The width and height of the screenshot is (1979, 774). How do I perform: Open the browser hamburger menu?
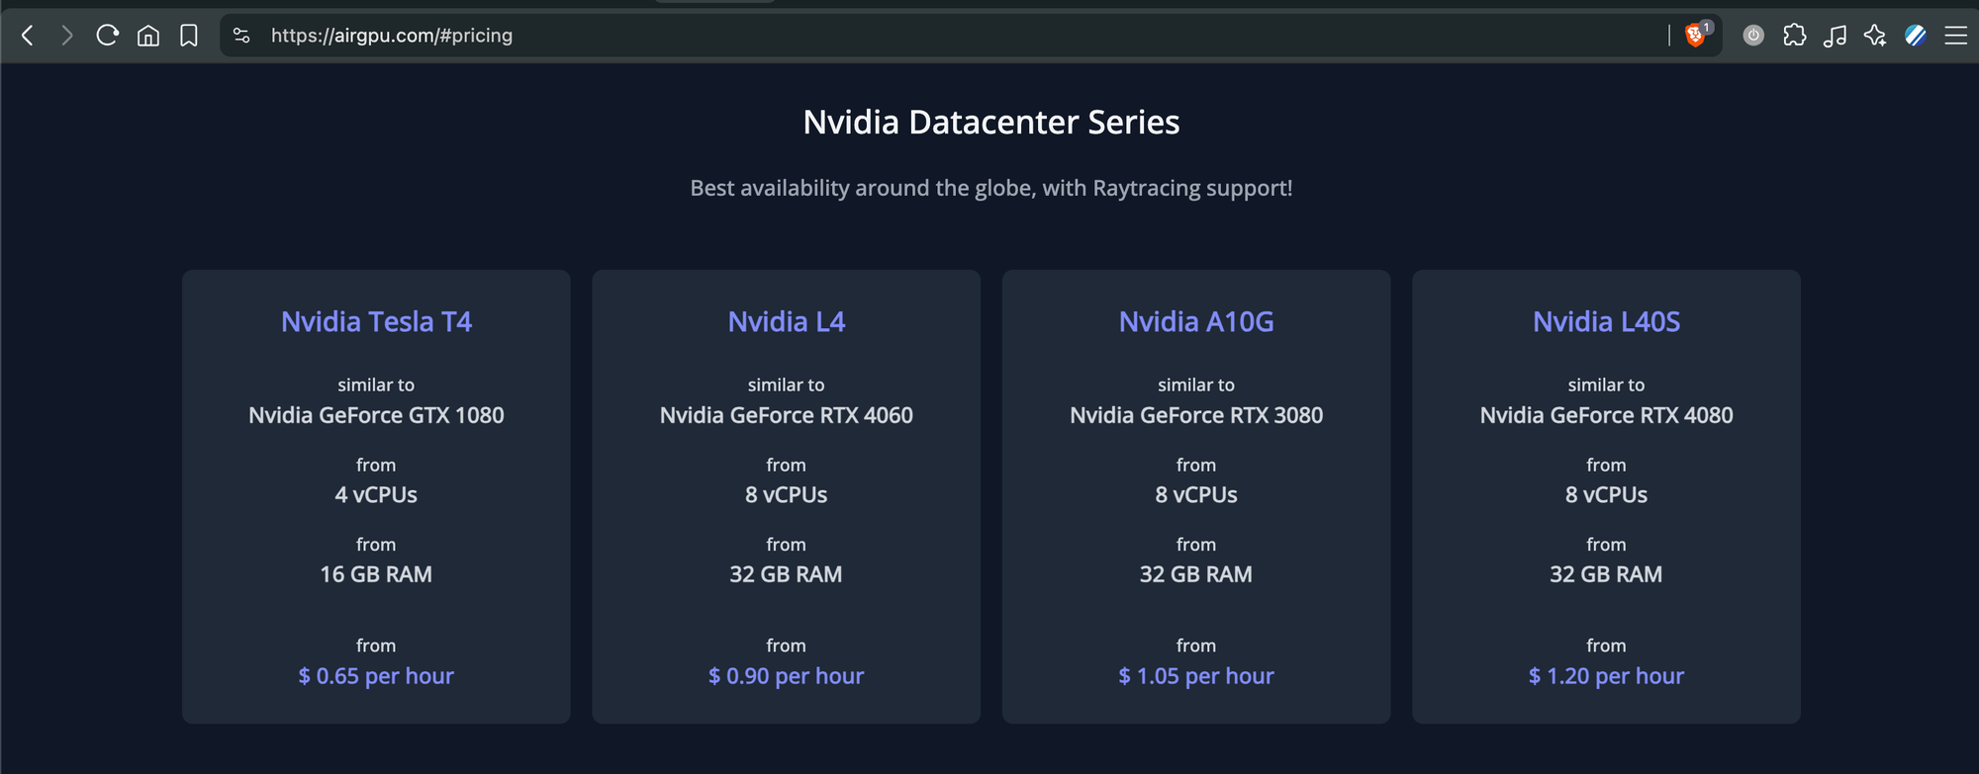tap(1956, 36)
